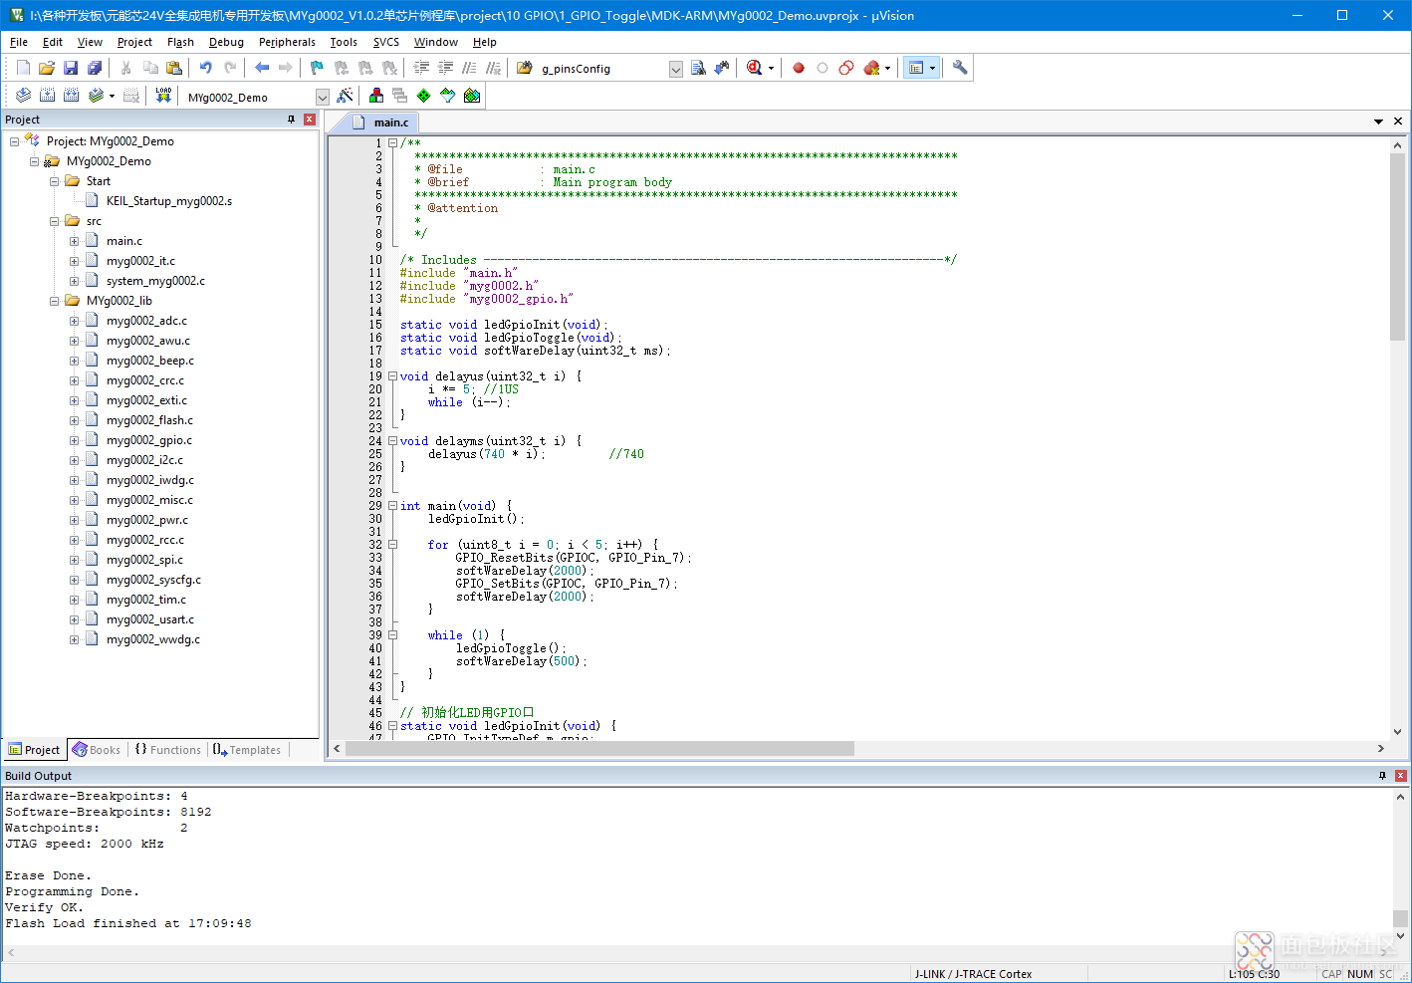Click the Save All icon
This screenshot has height=983, width=1412.
pos(95,68)
